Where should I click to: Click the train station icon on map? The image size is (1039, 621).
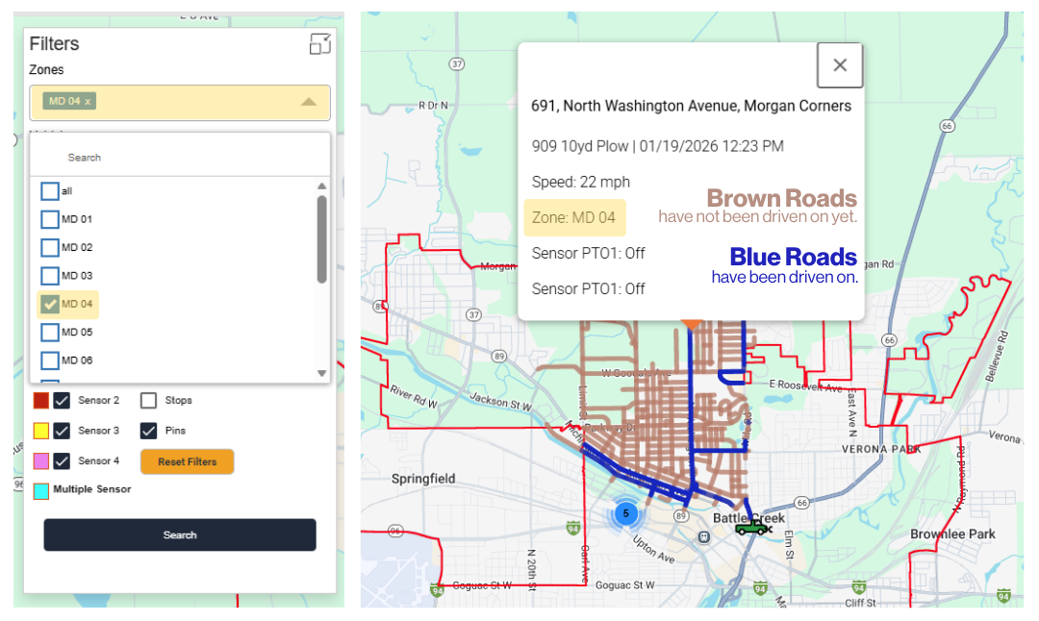coord(704,536)
